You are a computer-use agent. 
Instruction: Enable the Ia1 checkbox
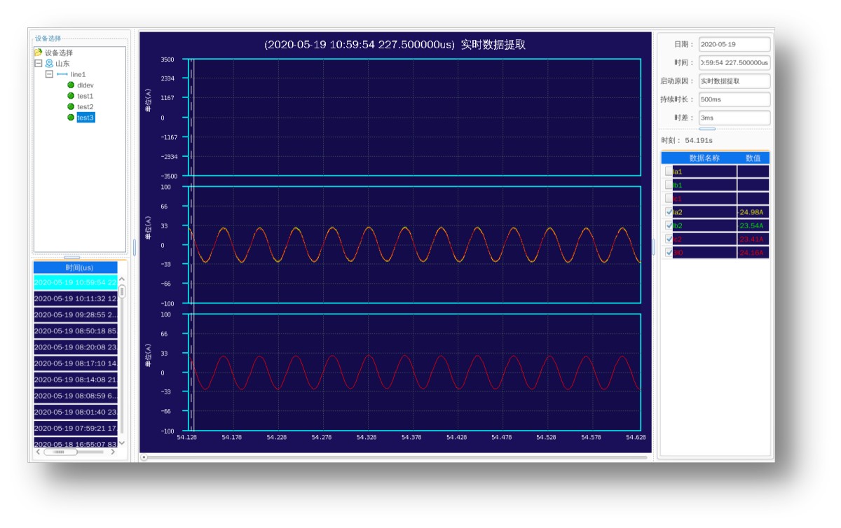point(669,172)
